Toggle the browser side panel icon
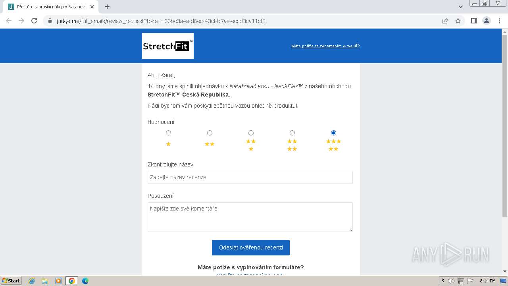 click(x=473, y=21)
